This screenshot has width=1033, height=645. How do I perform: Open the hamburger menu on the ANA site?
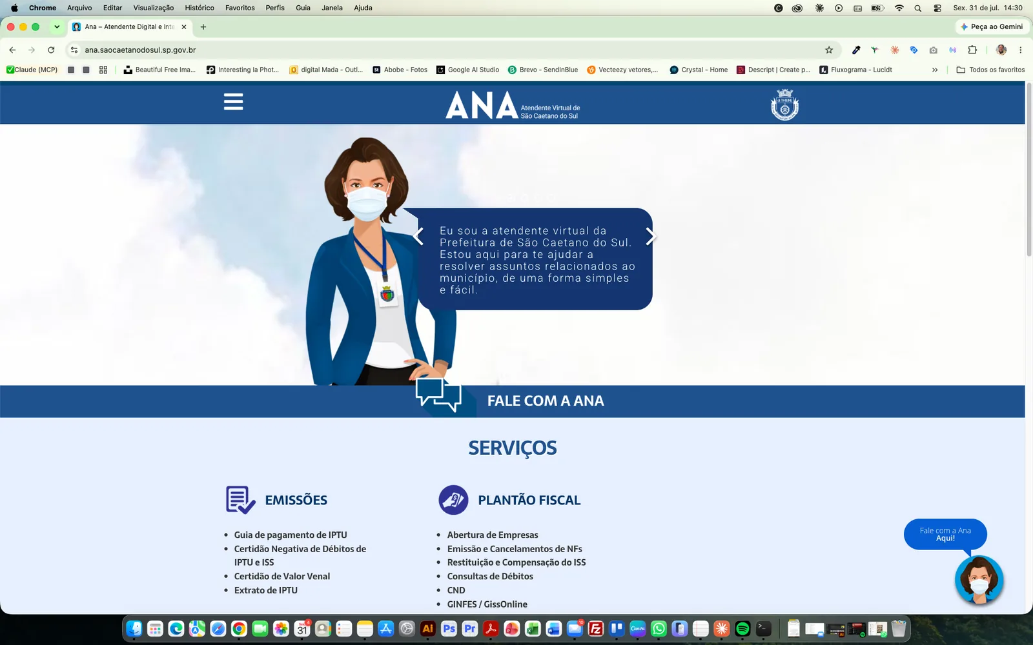point(233,102)
